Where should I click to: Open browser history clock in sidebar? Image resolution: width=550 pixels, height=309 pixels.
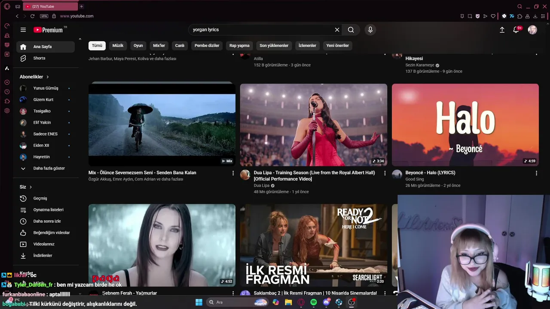[x=7, y=92]
